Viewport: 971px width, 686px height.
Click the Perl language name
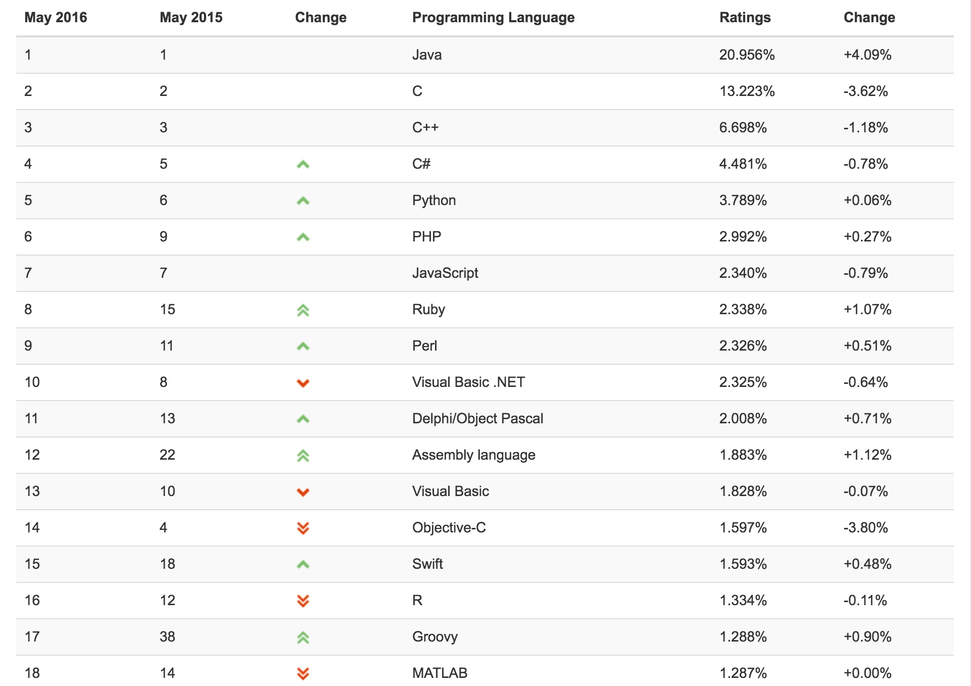click(x=424, y=346)
